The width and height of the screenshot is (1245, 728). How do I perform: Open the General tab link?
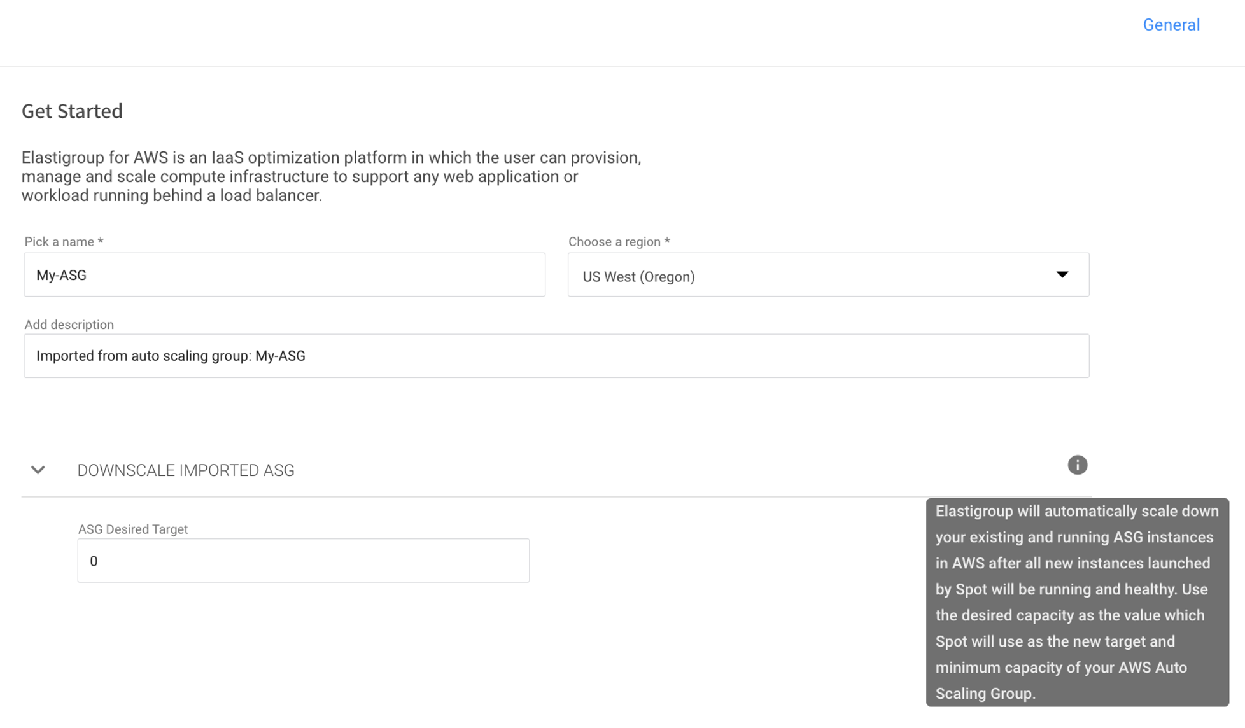coord(1171,25)
